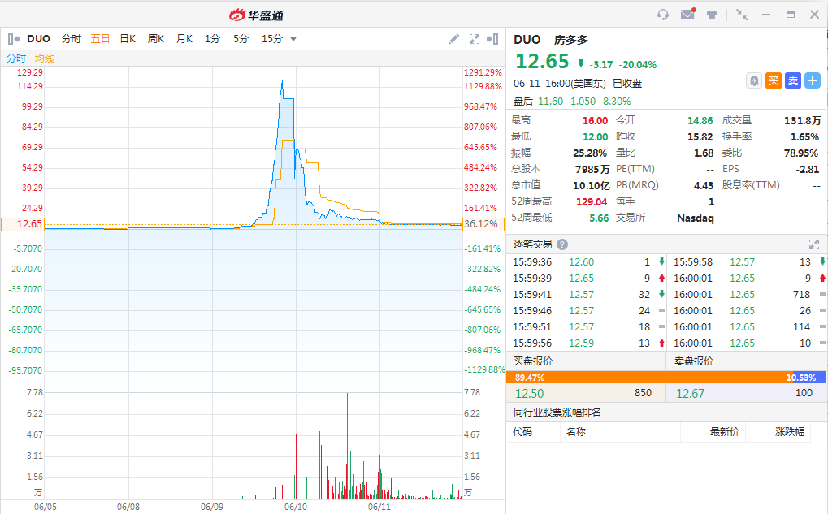Minimize the 华盛通 window

(766, 15)
